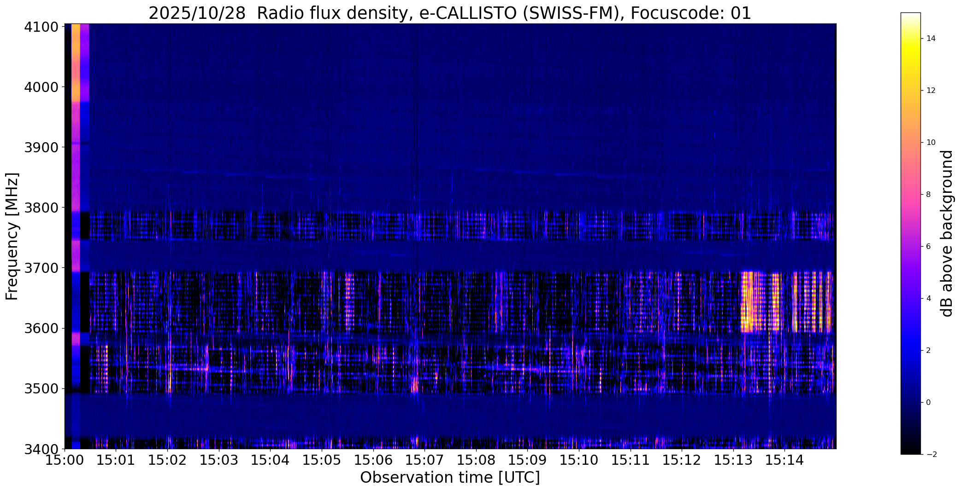The width and height of the screenshot is (961, 491).
Task: Click the 3700 frequency tick label
Action: point(41,268)
